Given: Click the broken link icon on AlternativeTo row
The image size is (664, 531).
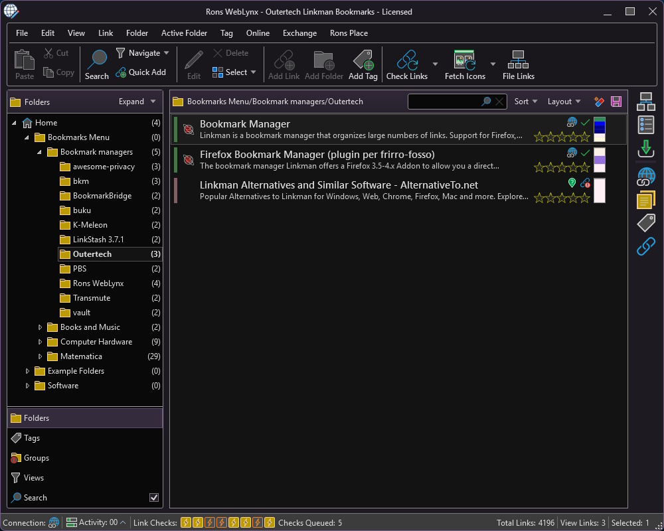Looking at the screenshot, I should click(x=585, y=183).
